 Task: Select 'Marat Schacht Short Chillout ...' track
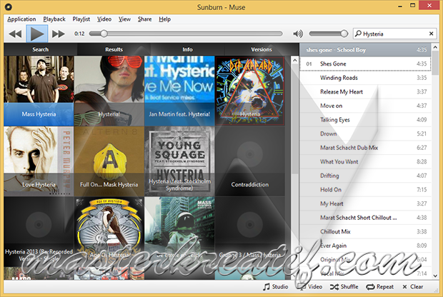click(x=365, y=217)
